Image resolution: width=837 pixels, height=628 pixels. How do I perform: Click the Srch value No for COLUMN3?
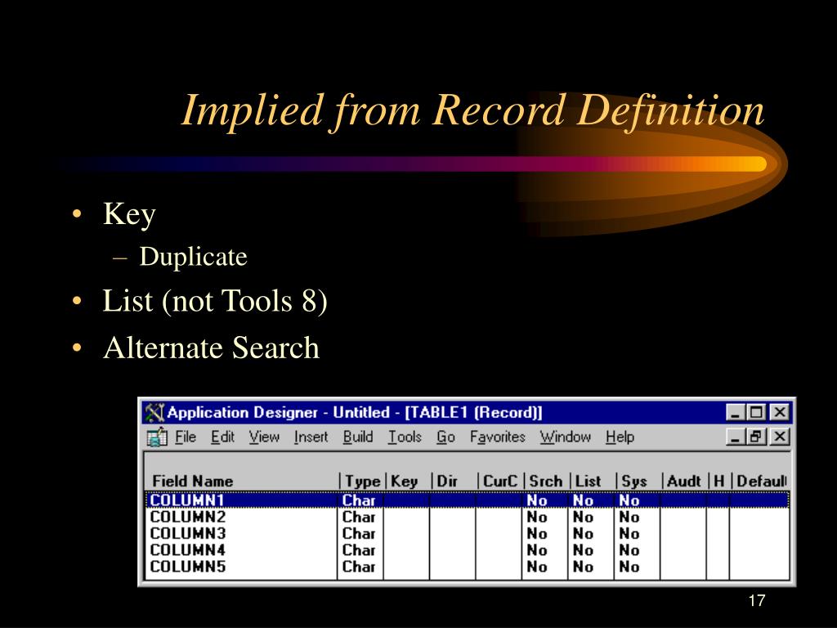pos(536,533)
